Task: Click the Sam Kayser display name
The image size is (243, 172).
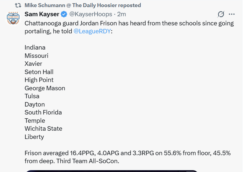Action: [42, 14]
